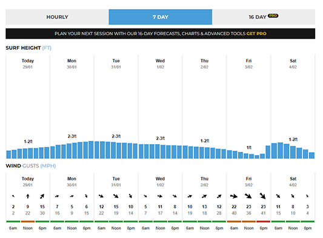Screen dimensions: 323x238
Task: Switch to the HOURLY forecast tab
Action: [57, 17]
